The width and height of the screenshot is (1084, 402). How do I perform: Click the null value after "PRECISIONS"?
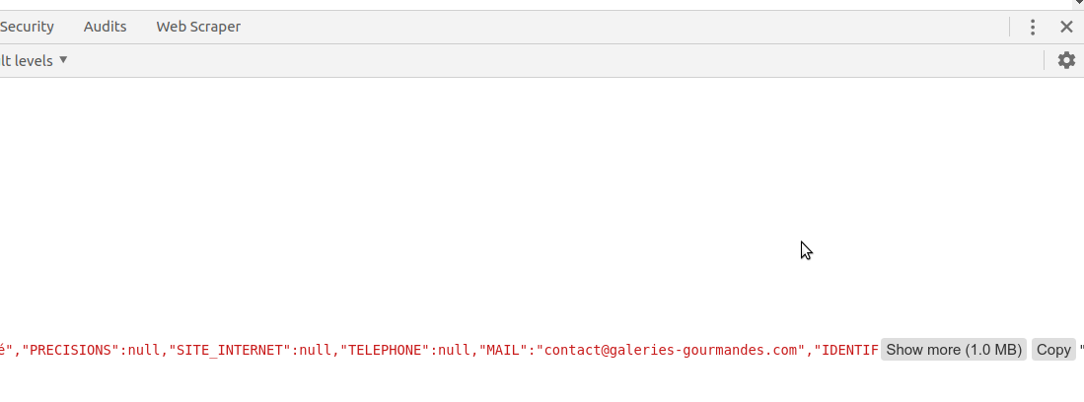(144, 350)
